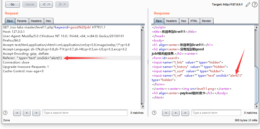
Task: Open request search help question icon
Action: coord(5,113)
